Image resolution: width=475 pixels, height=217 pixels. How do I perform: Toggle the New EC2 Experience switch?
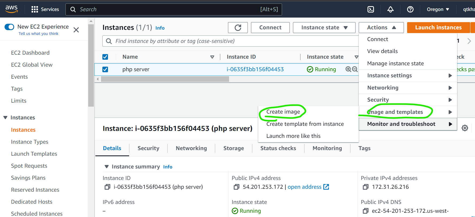[9, 27]
